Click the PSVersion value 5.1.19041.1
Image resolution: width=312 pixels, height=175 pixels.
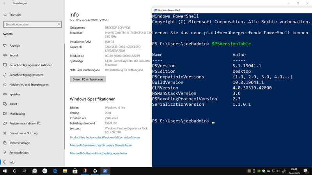click(247, 66)
